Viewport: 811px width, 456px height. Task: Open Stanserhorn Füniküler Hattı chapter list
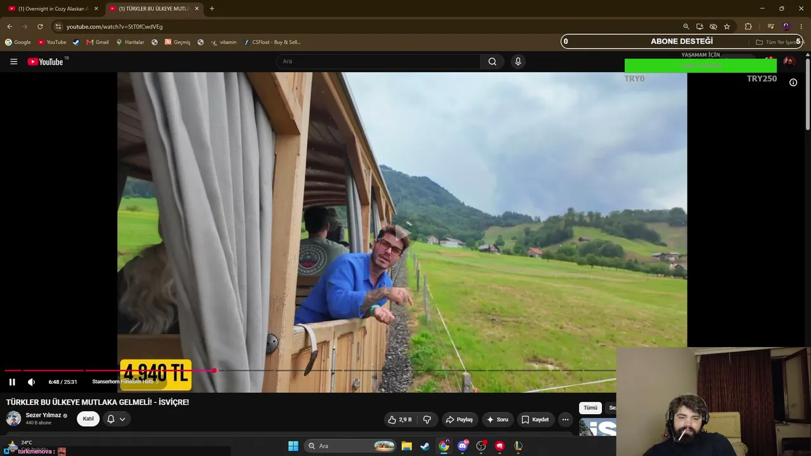[125, 382]
